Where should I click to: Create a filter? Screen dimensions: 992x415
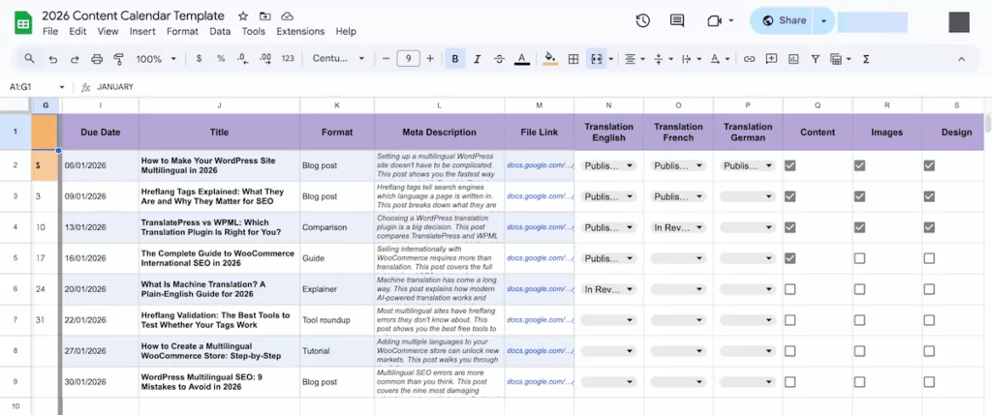[816, 59]
